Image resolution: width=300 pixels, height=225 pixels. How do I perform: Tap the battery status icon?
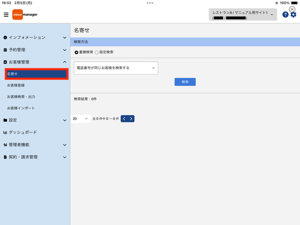[295, 3]
